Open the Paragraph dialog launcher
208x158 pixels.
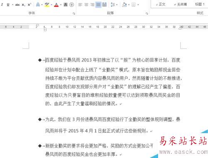tap(147, 13)
